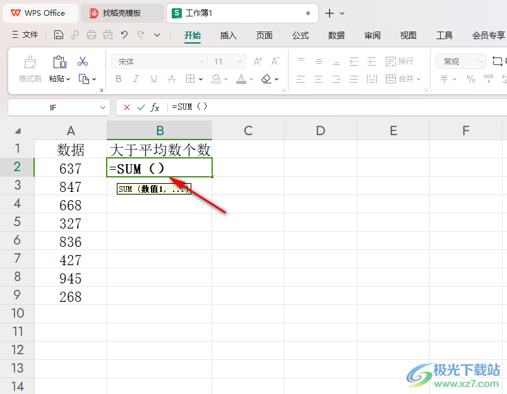Screen dimensions: 507x394
Task: Click the Clear eraser icon
Action: tap(266, 78)
